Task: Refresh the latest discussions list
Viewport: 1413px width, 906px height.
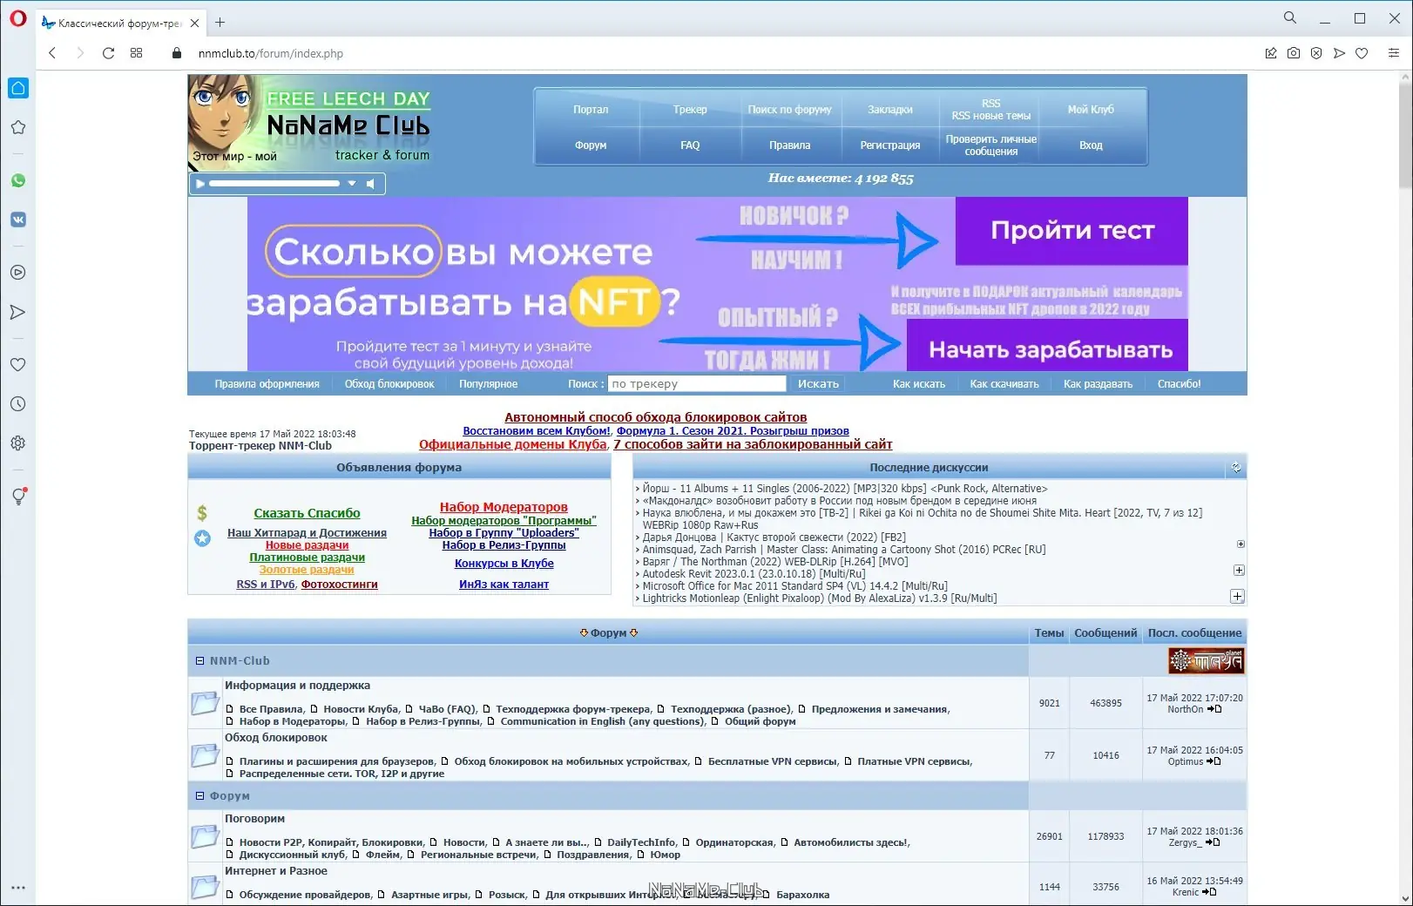Action: pos(1235,468)
